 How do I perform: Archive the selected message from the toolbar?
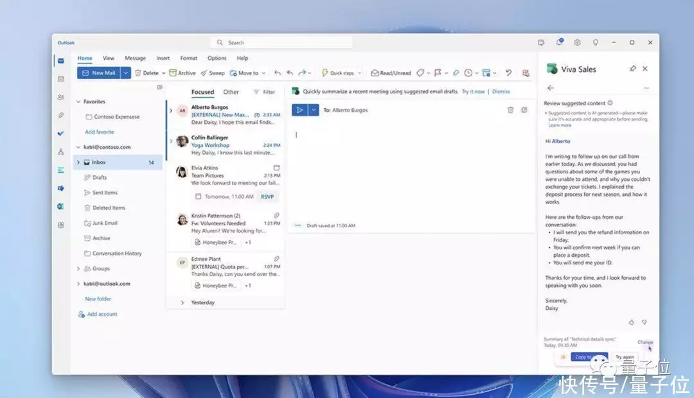(182, 73)
